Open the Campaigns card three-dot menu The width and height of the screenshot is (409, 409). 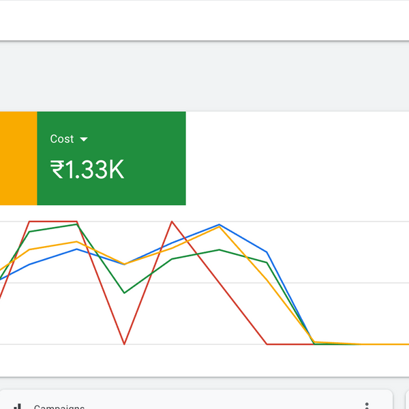point(367,406)
